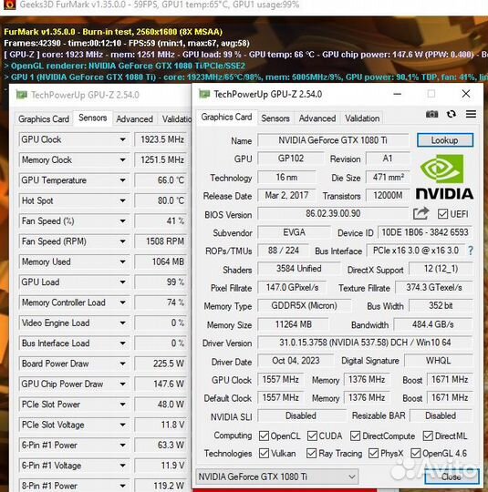The width and height of the screenshot is (488, 492).
Task: Open the 8-Pin #1 Power dropdown
Action: [123, 486]
